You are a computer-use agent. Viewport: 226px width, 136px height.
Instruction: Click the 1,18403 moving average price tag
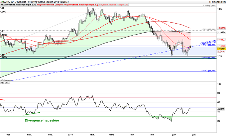(221, 40)
